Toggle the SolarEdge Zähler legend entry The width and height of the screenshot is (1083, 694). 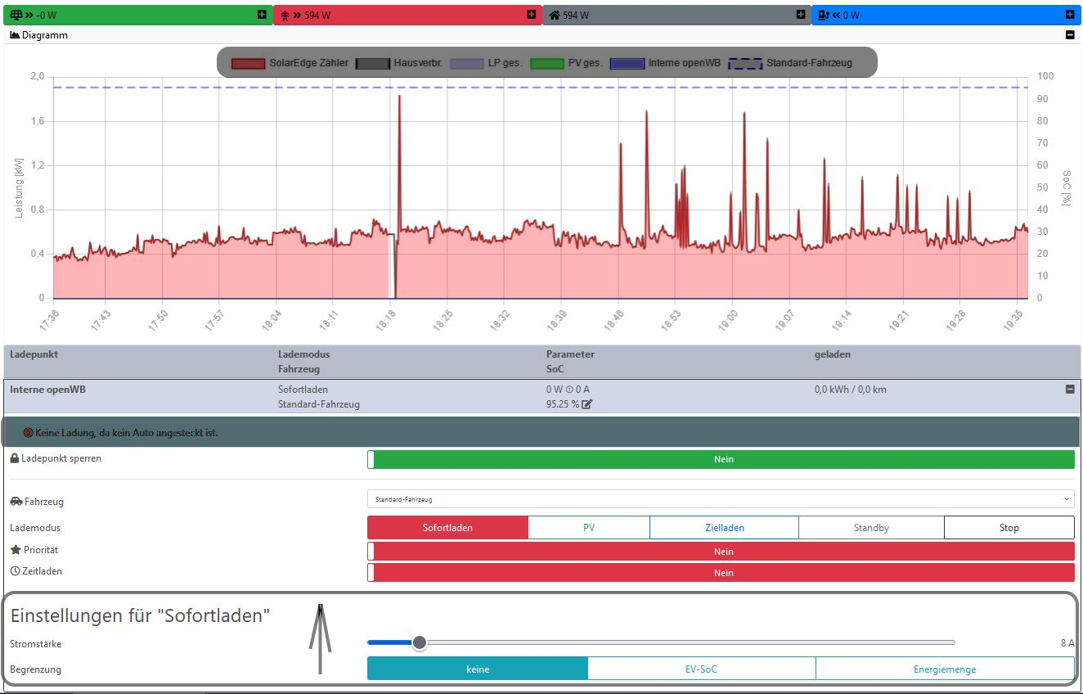[x=290, y=63]
